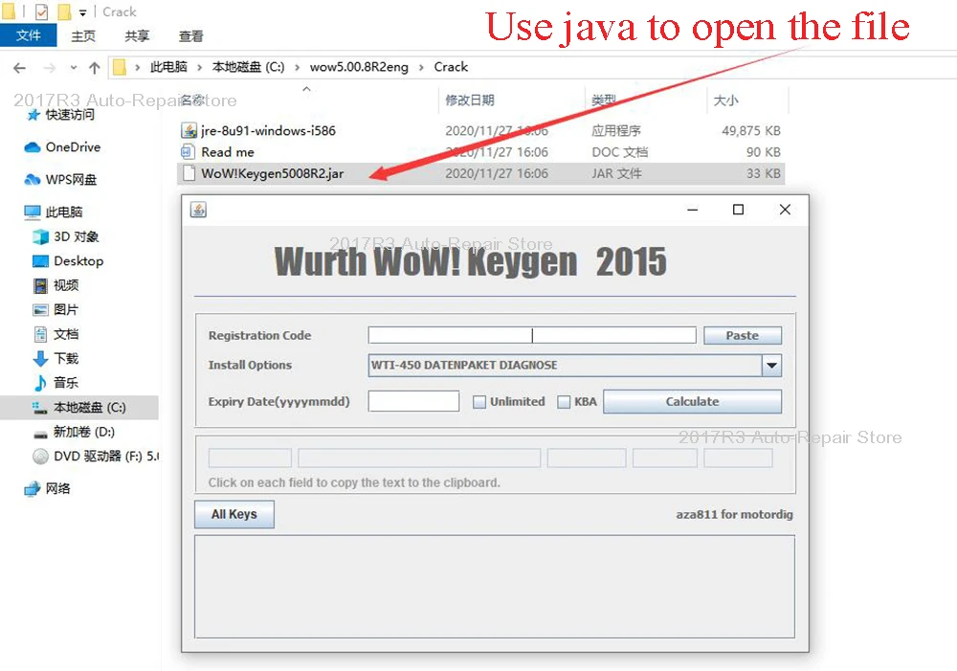Navigate to wow5.00.8R2eng breadcrumb

359,67
